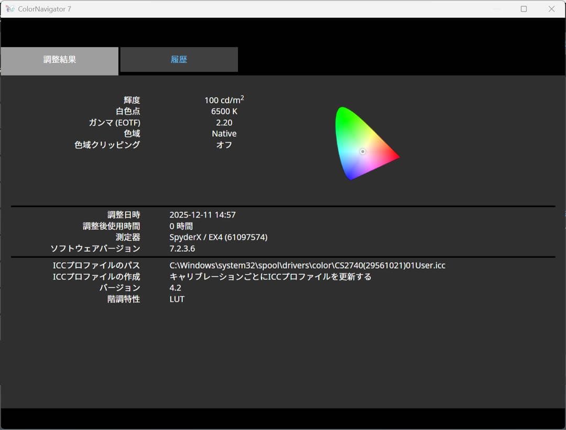Click the SpyderX / EX4 measurement device entry
This screenshot has height=430, width=566.
pos(219,237)
